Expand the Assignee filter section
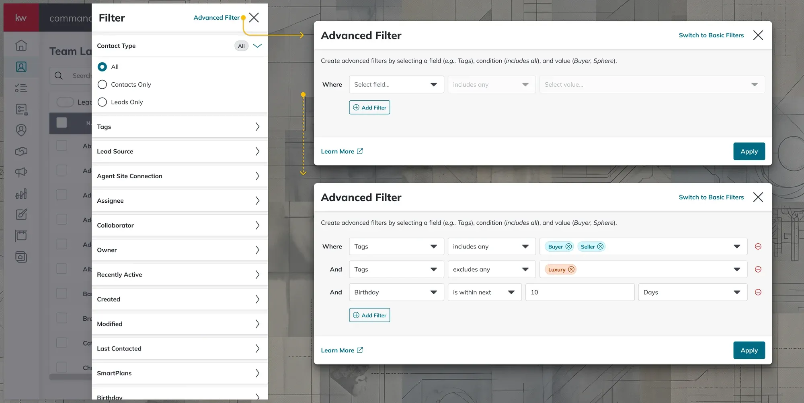804x403 pixels. [x=180, y=201]
